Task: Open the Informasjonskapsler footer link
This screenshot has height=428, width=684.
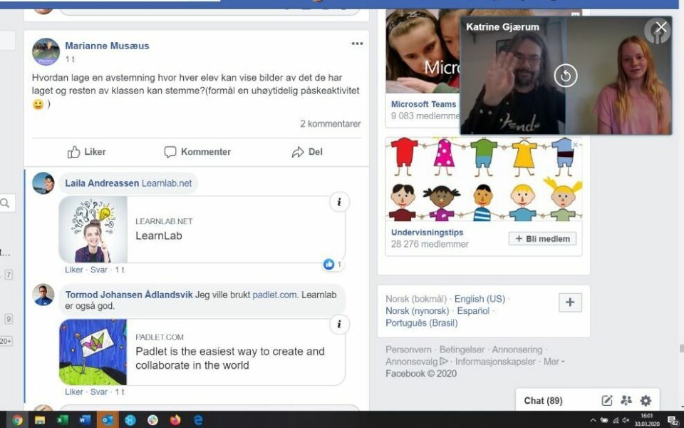Action: 495,362
